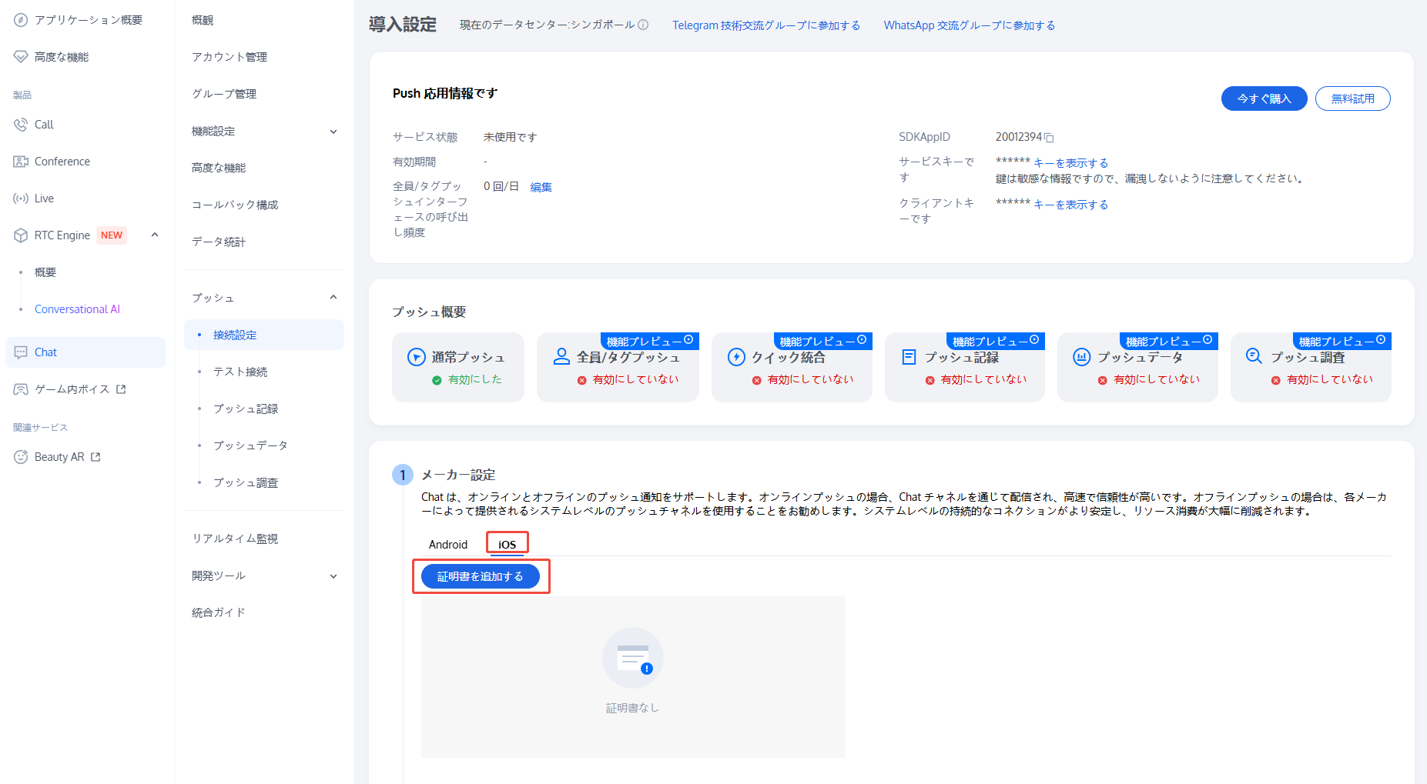Expand the 機能設定 menu section

[x=333, y=132]
